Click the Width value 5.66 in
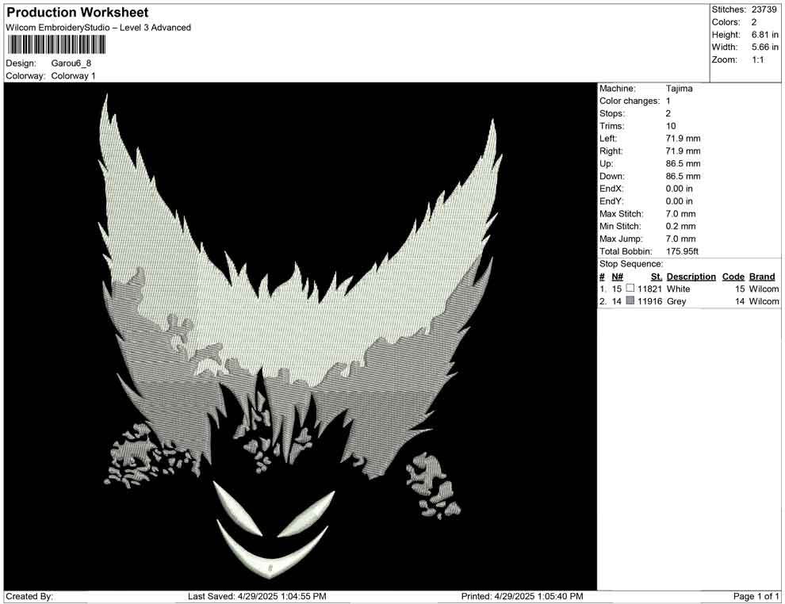 pyautogui.click(x=765, y=47)
